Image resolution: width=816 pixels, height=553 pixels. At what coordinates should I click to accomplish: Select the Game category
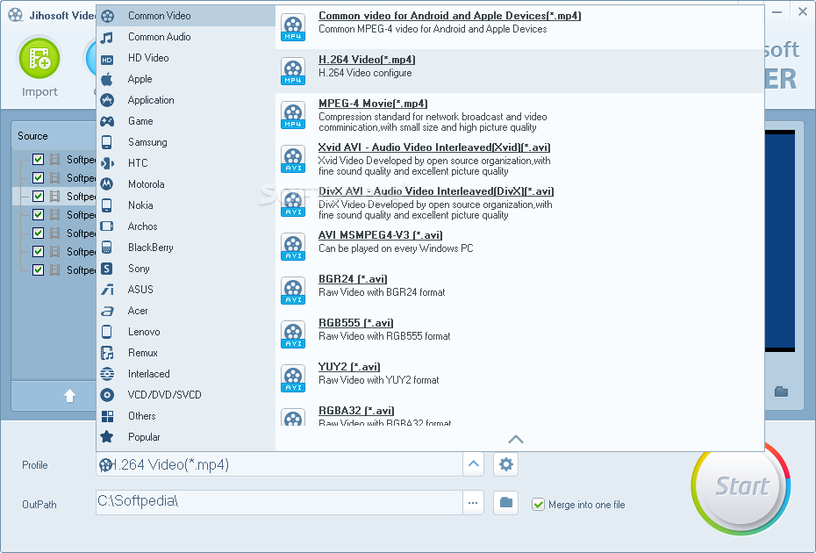pos(186,121)
